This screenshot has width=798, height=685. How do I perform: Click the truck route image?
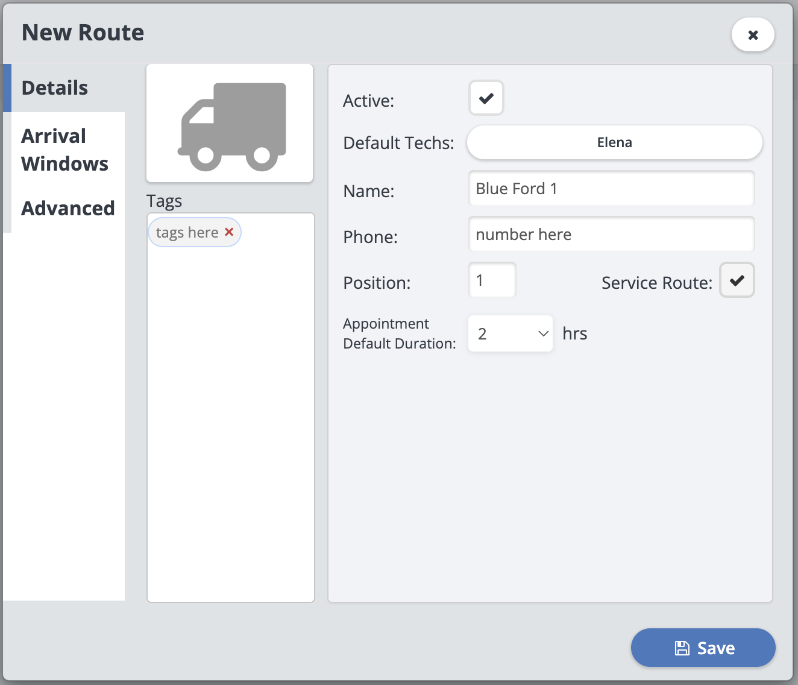pos(230,124)
